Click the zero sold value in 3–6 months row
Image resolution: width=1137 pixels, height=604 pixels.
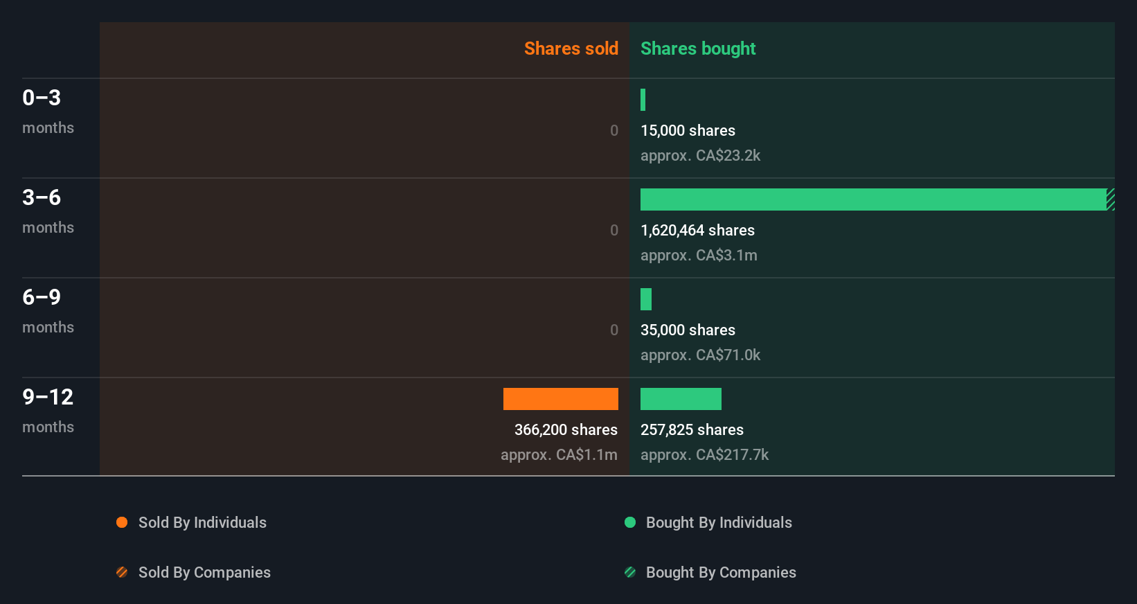point(614,230)
